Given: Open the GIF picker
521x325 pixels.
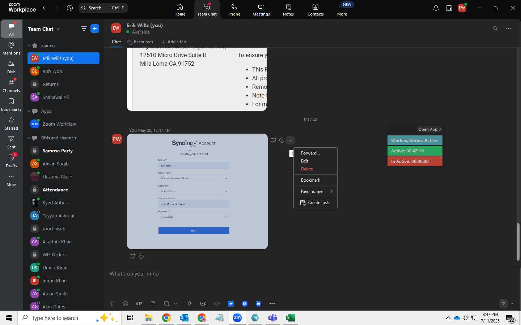Looking at the screenshot, I should click(139, 304).
